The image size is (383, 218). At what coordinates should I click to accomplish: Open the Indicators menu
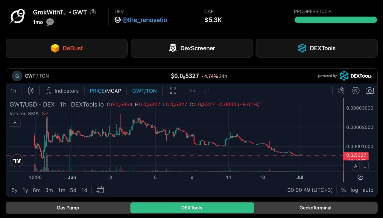[x=62, y=91]
